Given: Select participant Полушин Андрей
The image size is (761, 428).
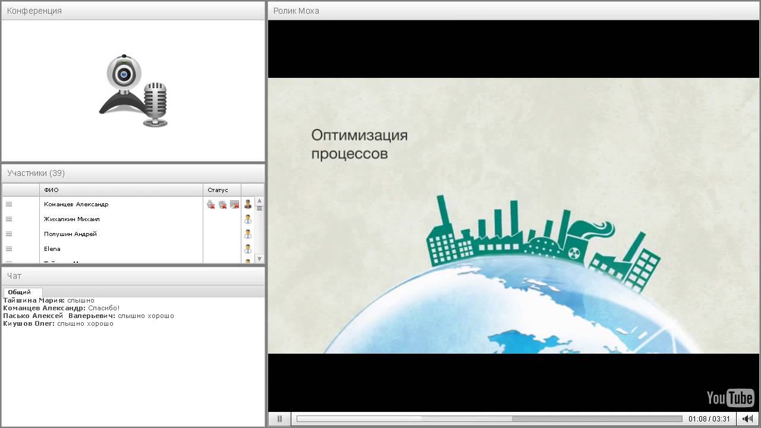Looking at the screenshot, I should (x=70, y=234).
